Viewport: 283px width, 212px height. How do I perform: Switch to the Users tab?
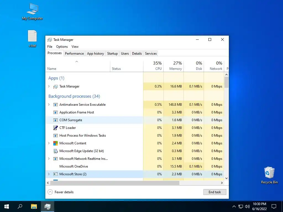(x=125, y=54)
